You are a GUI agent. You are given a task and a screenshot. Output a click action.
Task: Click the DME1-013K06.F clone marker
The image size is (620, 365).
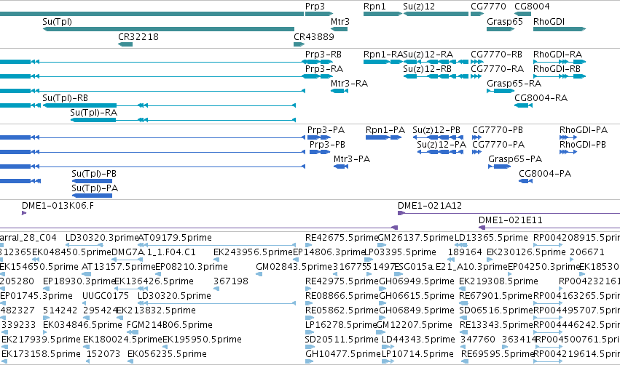(24, 214)
